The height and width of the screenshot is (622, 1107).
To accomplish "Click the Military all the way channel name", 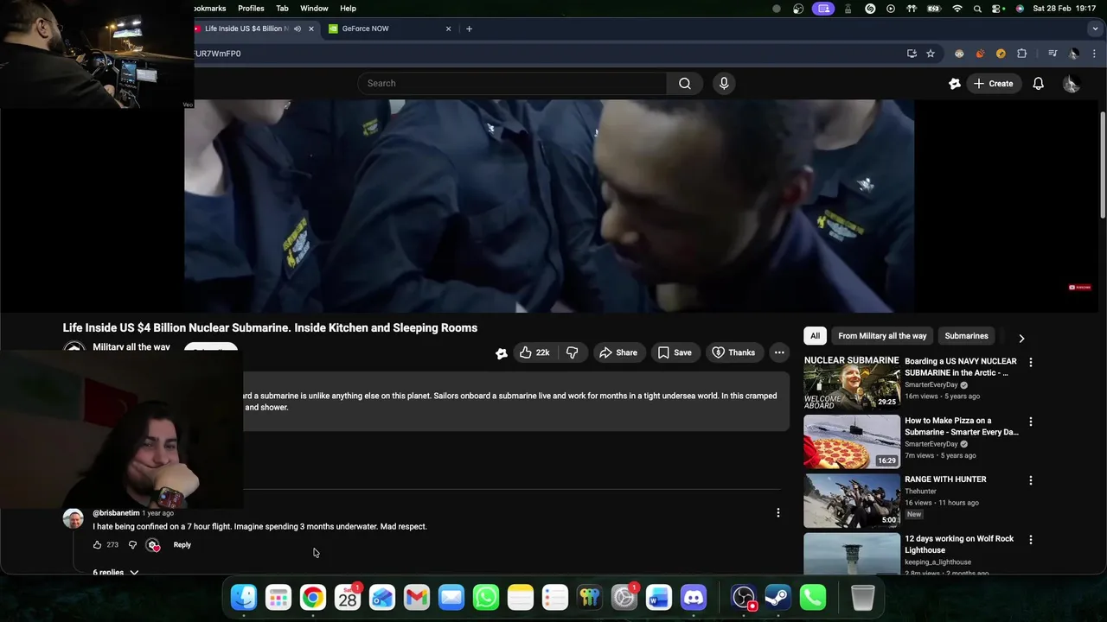I will coord(131,347).
